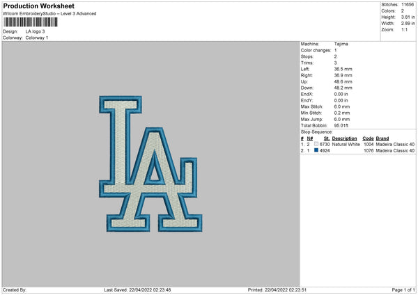Click the 'Trims:' label

coord(307,63)
